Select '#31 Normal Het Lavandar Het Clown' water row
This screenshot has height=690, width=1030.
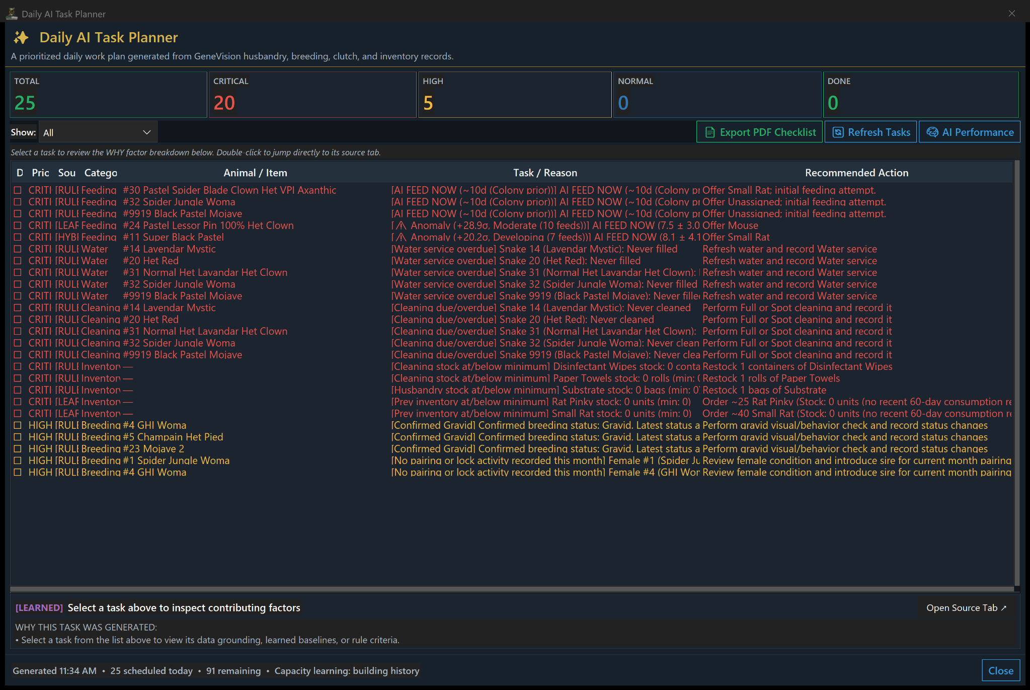[x=512, y=272]
